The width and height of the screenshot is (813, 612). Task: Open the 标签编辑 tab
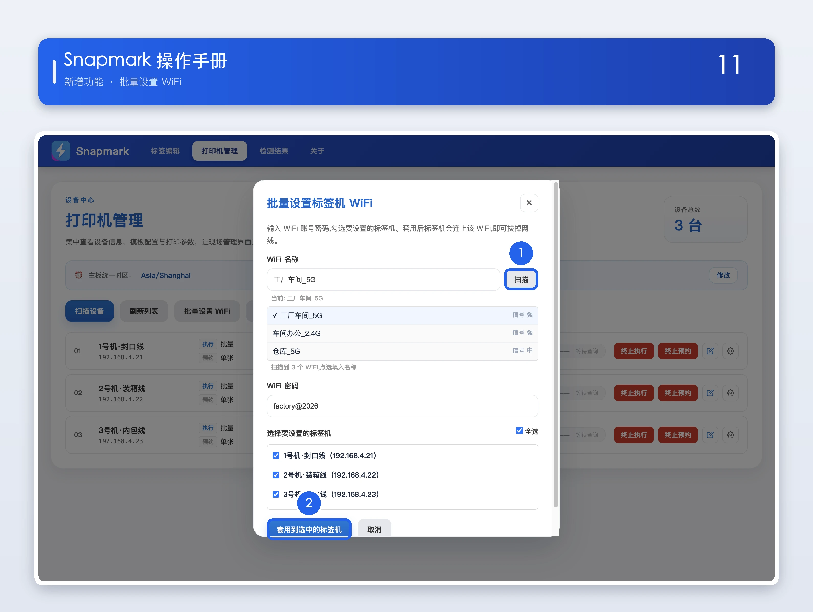pyautogui.click(x=165, y=151)
